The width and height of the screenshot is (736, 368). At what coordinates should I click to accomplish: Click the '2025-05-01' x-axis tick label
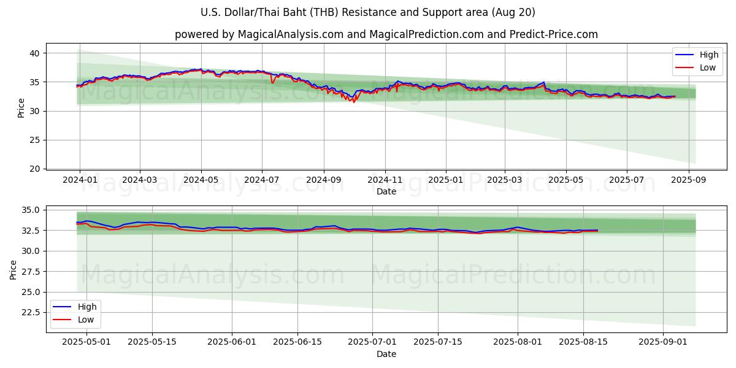click(x=86, y=343)
